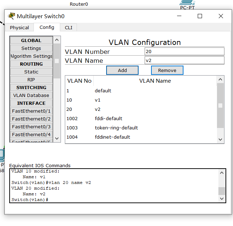233x226 pixels.
Task: Select VLAN 1002 row
Action: pos(141,118)
